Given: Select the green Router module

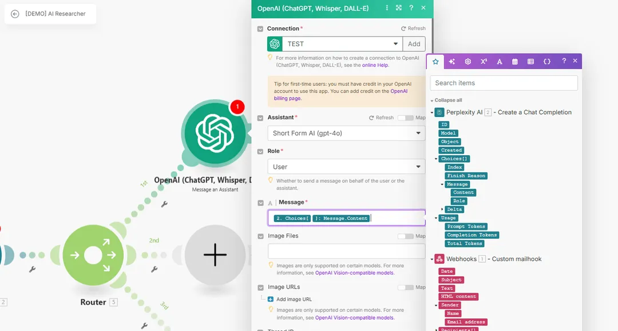Looking at the screenshot, I should (x=93, y=255).
